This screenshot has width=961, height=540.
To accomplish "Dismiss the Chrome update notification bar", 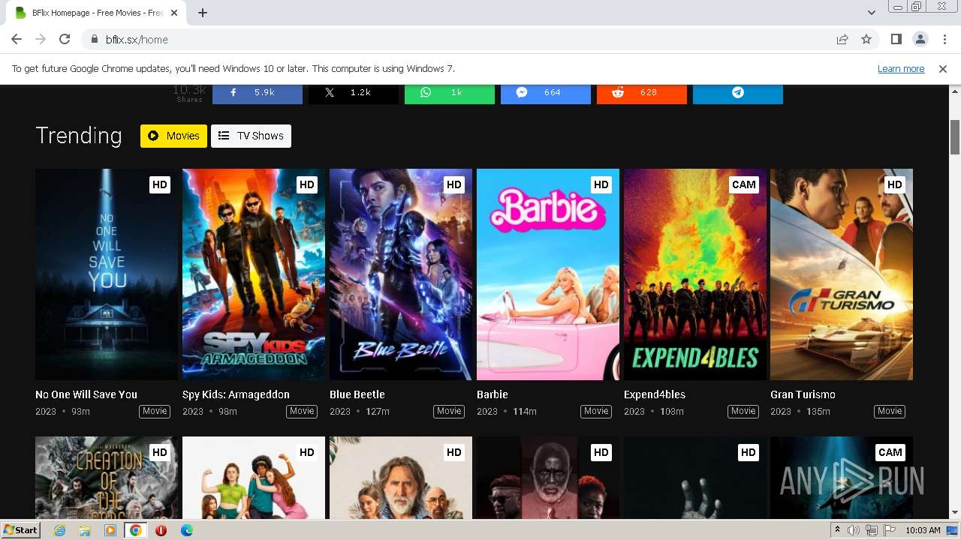I will coord(943,69).
